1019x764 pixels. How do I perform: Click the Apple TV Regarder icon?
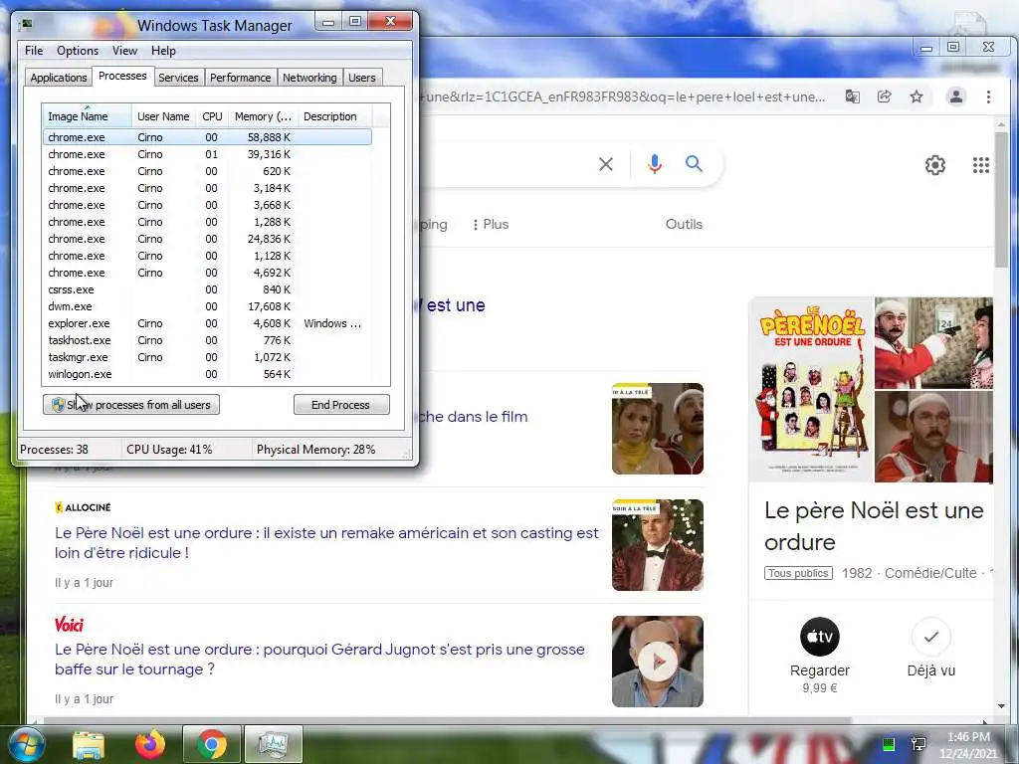820,637
